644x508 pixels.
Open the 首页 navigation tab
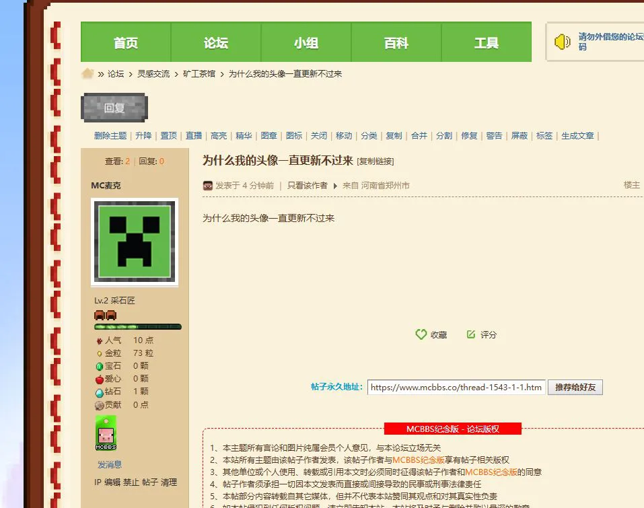(126, 42)
